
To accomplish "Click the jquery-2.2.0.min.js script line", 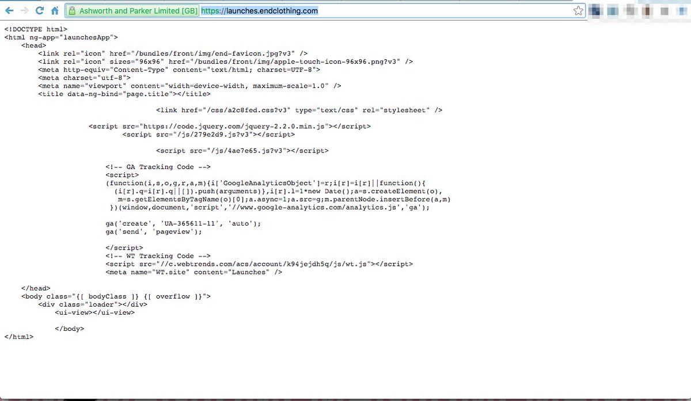I will 230,126.
